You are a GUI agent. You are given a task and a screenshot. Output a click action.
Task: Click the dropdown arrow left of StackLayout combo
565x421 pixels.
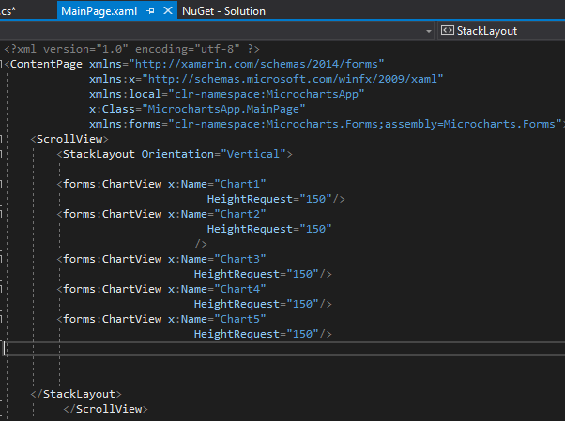pyautogui.click(x=429, y=31)
